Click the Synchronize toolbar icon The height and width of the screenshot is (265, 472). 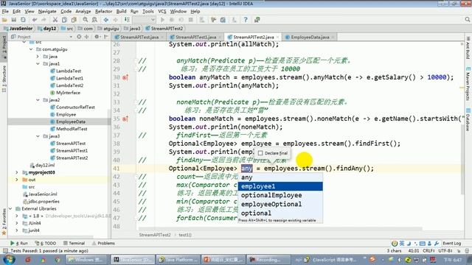point(23,20)
